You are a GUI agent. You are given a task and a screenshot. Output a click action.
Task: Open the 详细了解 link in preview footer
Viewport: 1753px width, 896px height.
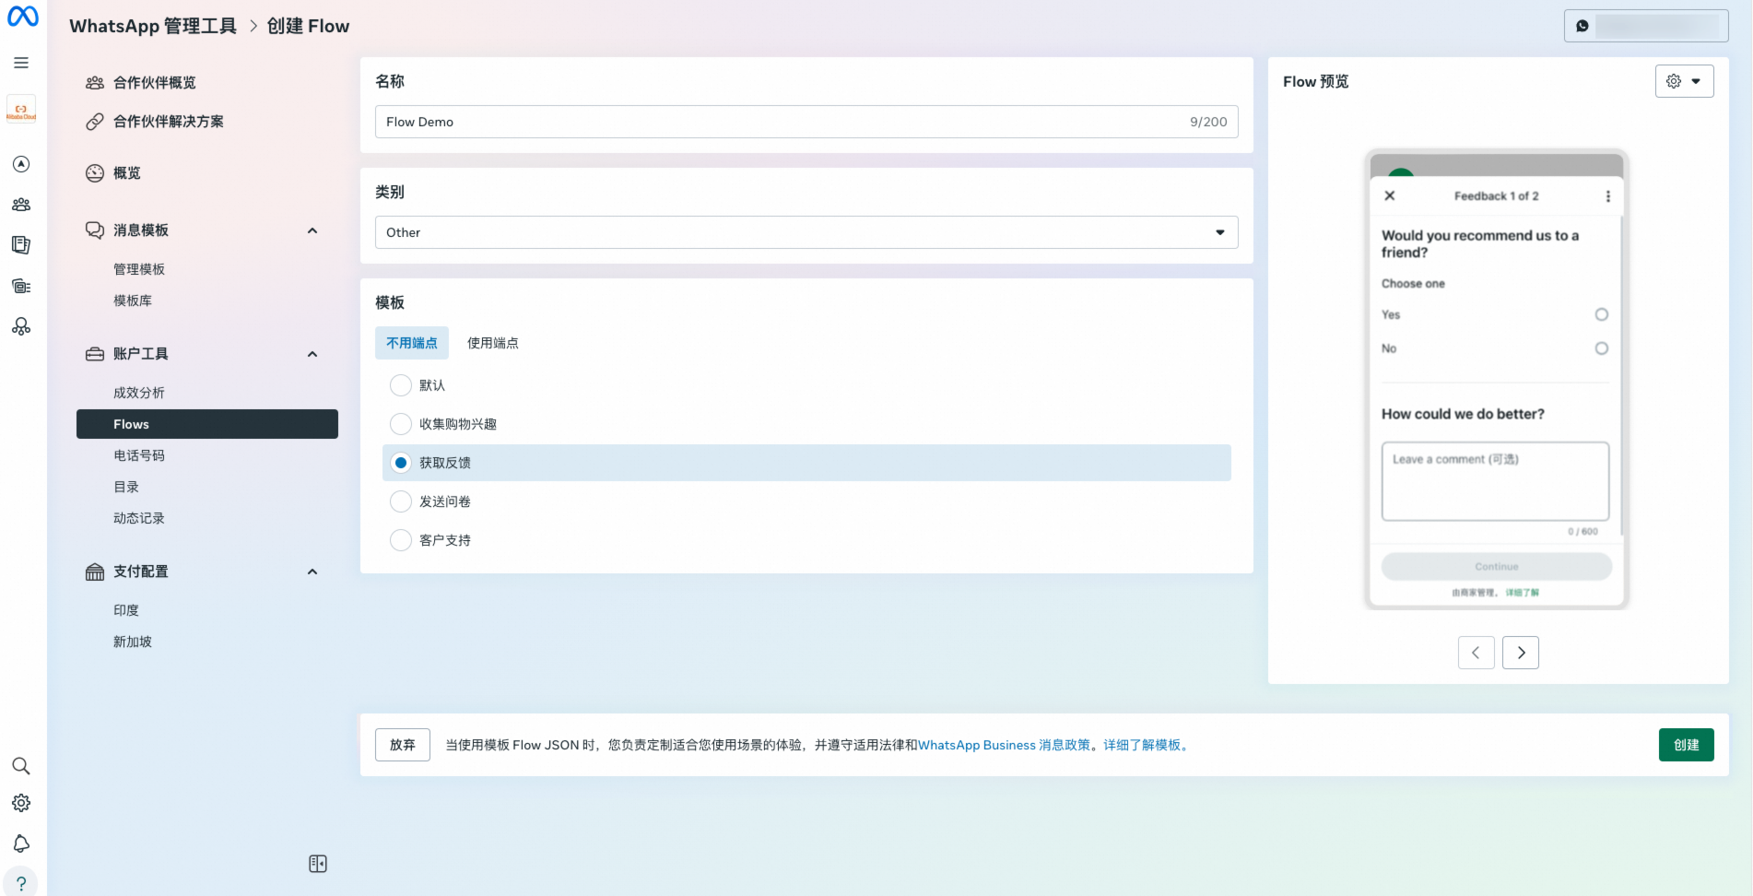(x=1523, y=593)
